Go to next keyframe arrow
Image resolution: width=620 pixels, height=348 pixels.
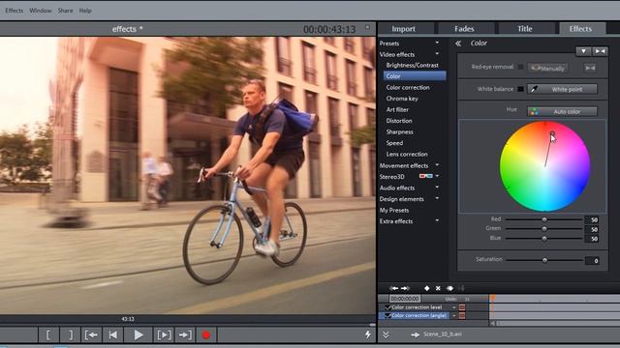coord(405,288)
